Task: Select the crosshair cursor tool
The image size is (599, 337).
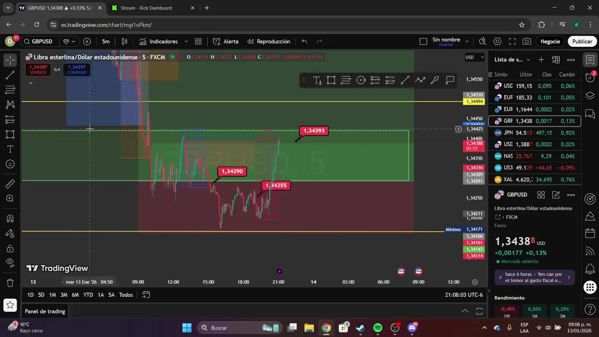Action: (x=10, y=60)
